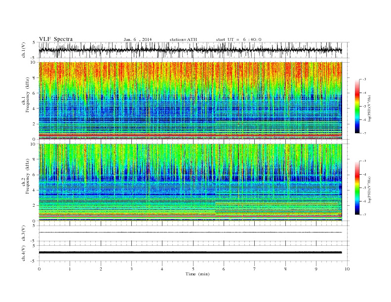Click time-axis tick label "5"

193,269
